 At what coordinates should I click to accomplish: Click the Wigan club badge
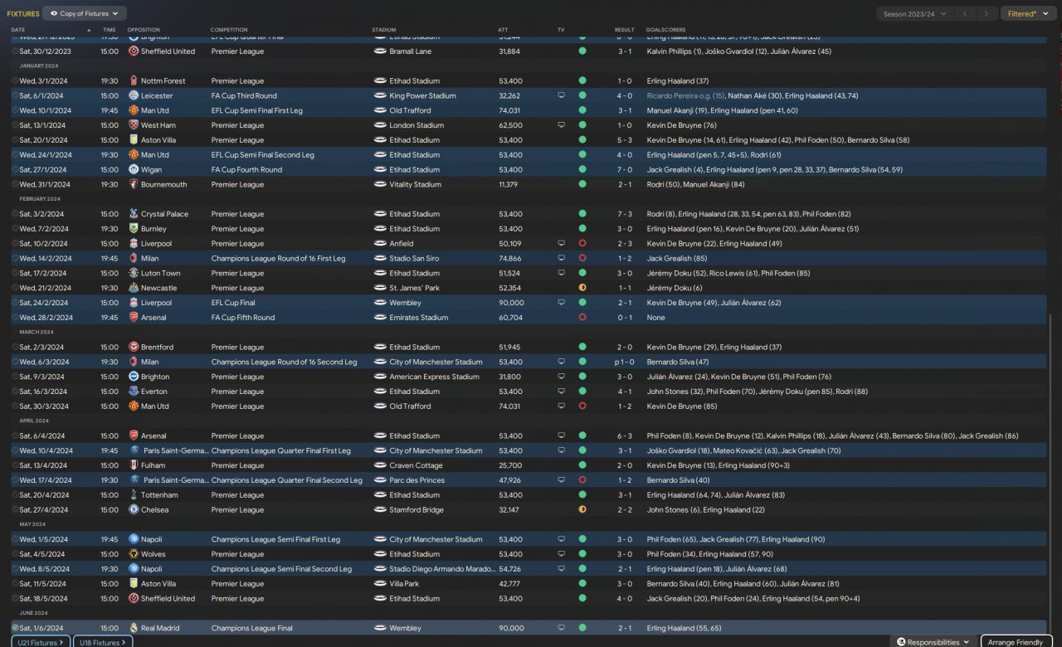(134, 170)
